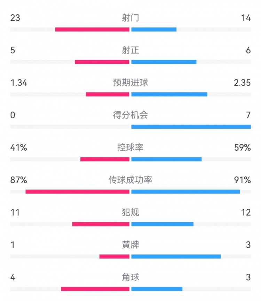Click the 2.35 expected goals value
The width and height of the screenshot is (261, 301).
tap(243, 83)
